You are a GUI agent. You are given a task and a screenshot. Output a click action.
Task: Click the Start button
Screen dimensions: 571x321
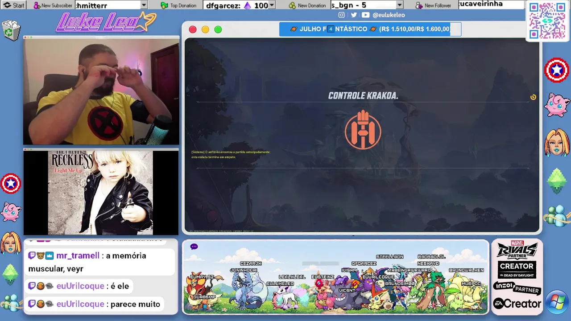coord(13,5)
